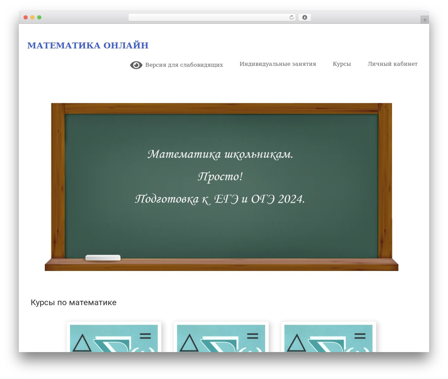
Task: Open the first course card thumbnail
Action: pos(114,338)
